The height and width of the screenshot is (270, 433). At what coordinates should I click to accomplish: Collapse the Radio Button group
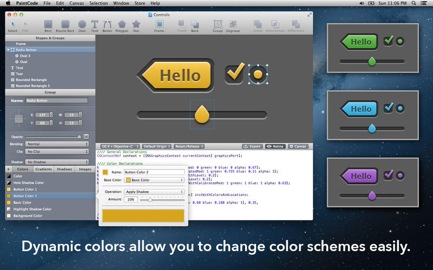coord(9,50)
